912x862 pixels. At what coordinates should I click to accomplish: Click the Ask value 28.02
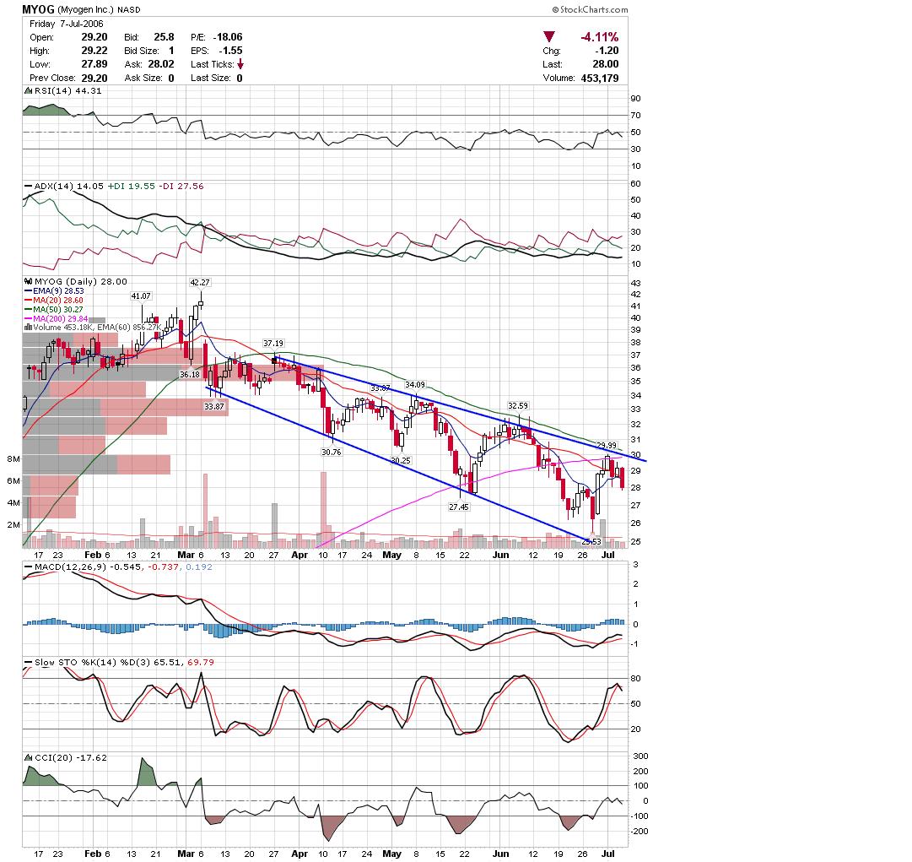coord(161,64)
